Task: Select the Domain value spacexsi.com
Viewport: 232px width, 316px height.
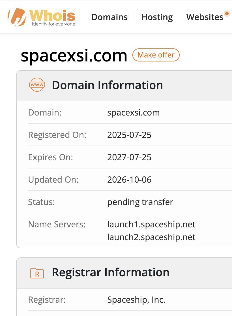Action: (133, 113)
